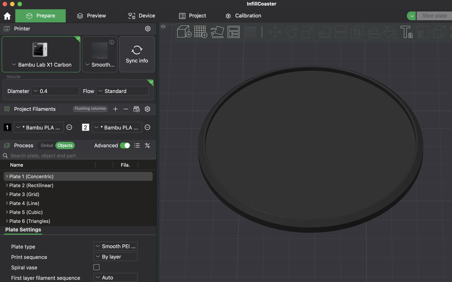Click the Color painting bucket icon
The width and height of the screenshot is (452, 282).
[x=390, y=32]
